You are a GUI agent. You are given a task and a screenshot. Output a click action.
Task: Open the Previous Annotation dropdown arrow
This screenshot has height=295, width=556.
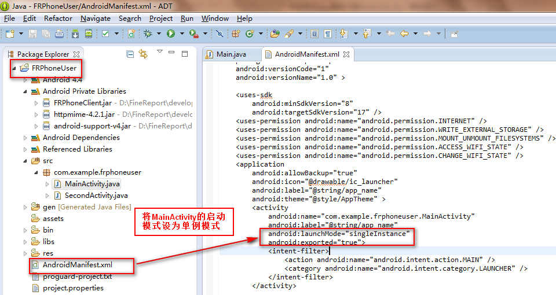tap(379, 34)
